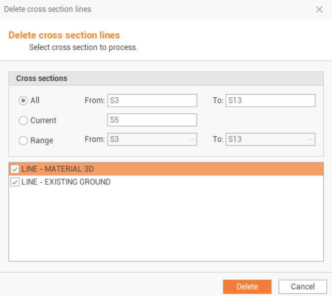Click the dialog title bar text
Viewport: 332px width, 296px height.
(x=48, y=9)
